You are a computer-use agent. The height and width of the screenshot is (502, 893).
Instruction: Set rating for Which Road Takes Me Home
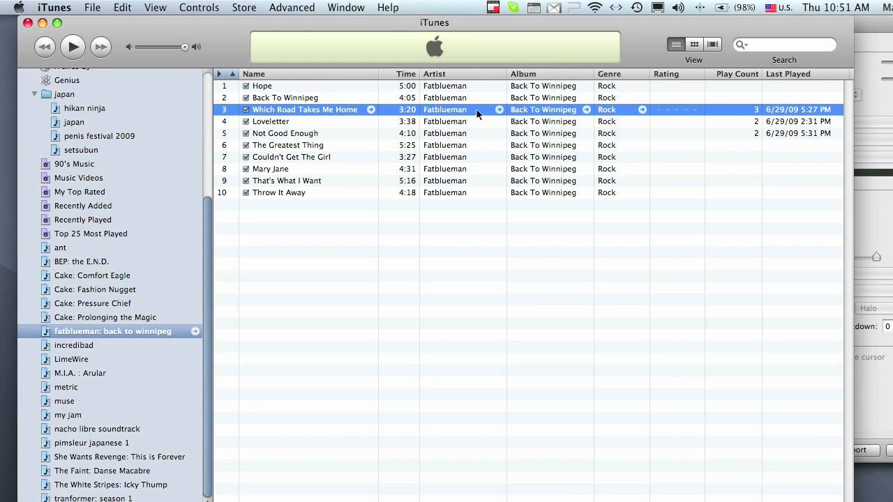tap(677, 109)
